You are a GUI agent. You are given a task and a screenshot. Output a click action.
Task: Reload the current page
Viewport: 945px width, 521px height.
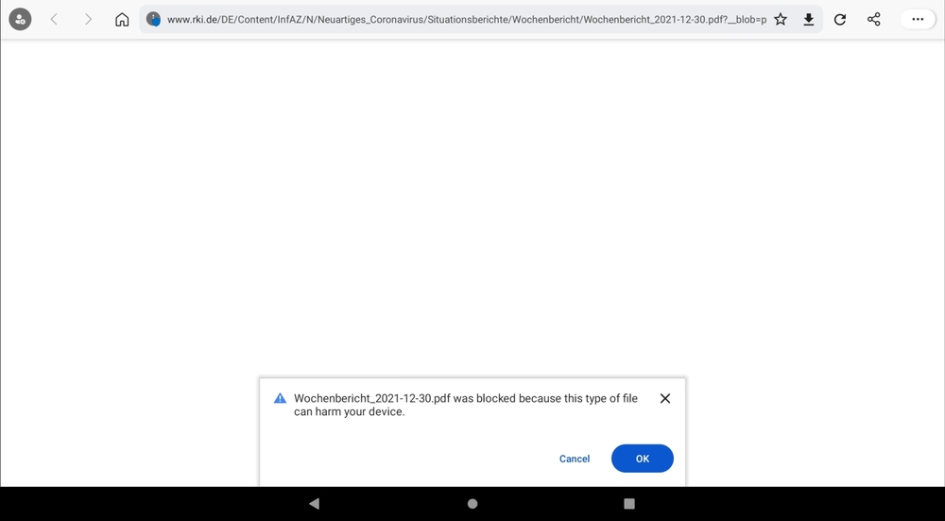[x=839, y=19]
